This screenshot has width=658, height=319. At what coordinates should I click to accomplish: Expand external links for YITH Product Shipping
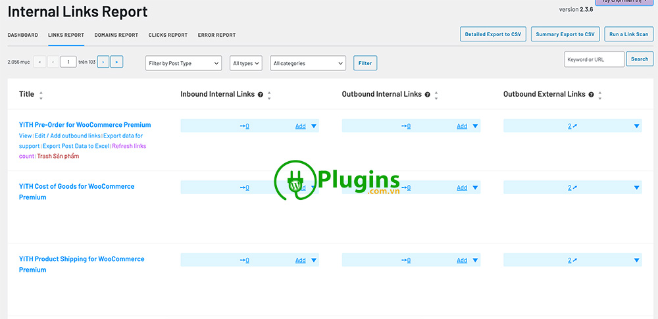click(636, 260)
